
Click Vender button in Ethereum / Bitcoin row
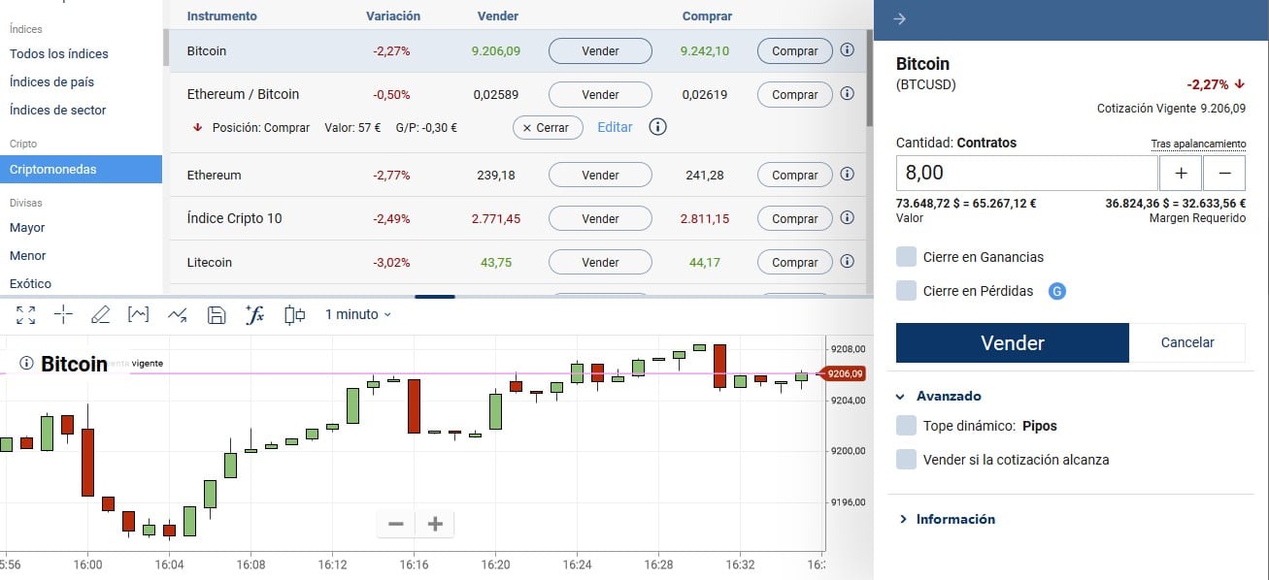click(x=600, y=94)
